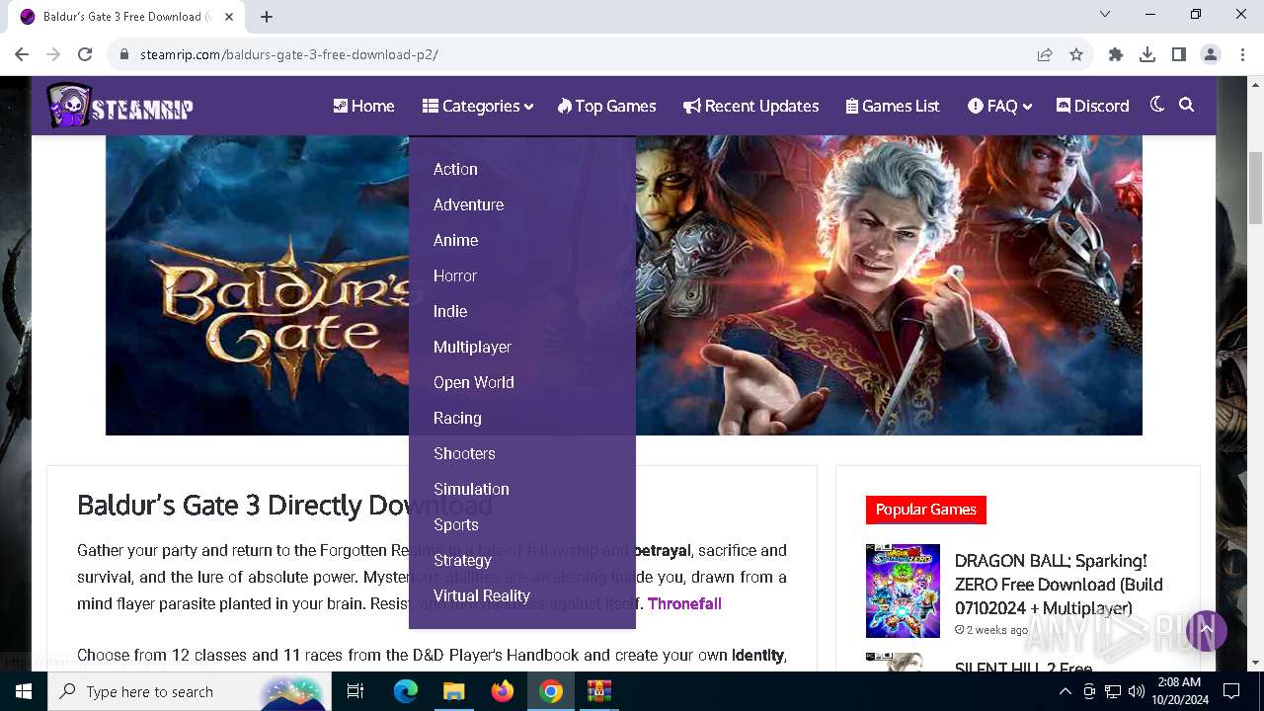1264x711 pixels.
Task: Select the Action category
Action: [455, 169]
